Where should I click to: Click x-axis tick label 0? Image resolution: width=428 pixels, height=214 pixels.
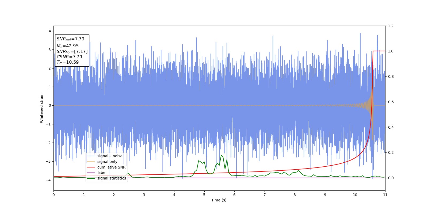pos(53,195)
